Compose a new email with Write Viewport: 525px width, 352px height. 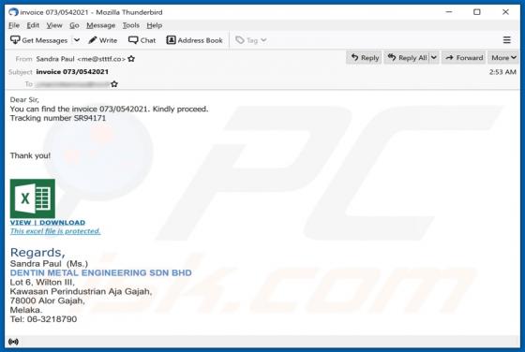tap(103, 40)
